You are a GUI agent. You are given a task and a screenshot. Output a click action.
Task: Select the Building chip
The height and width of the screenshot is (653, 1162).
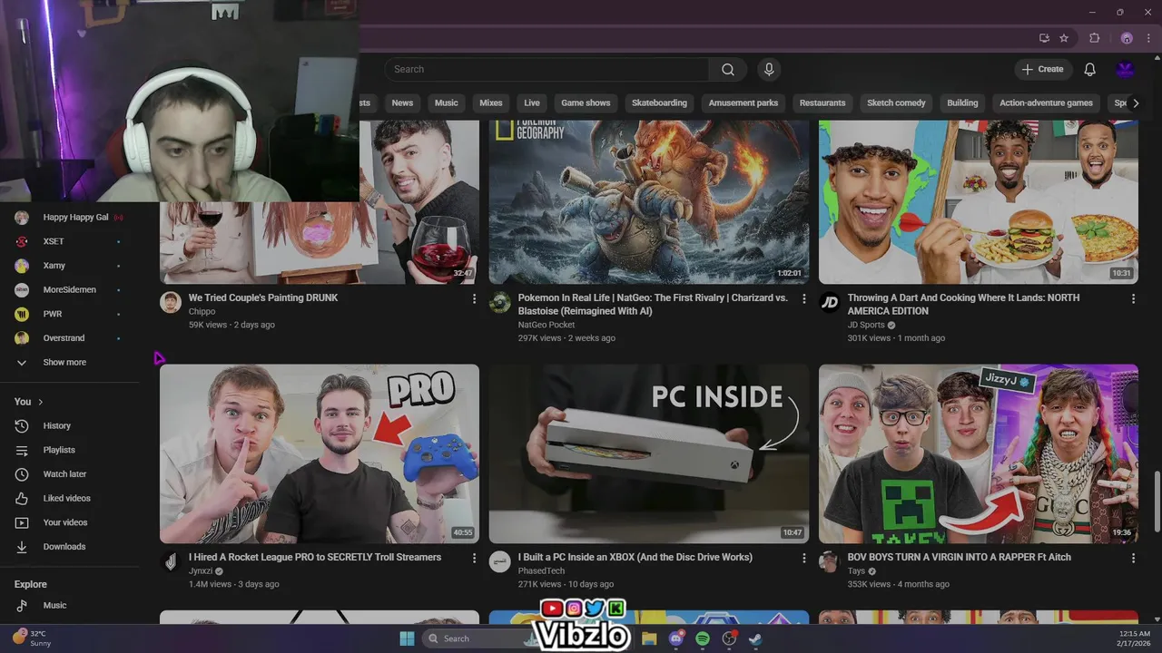coord(962,102)
